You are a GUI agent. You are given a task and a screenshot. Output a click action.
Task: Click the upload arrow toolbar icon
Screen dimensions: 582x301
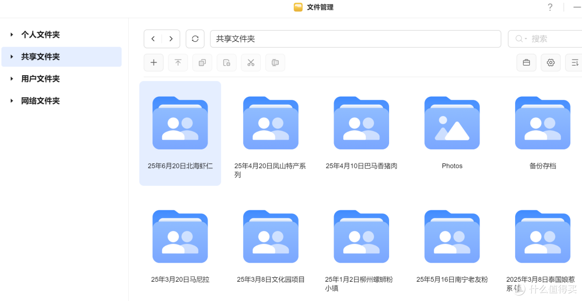178,62
